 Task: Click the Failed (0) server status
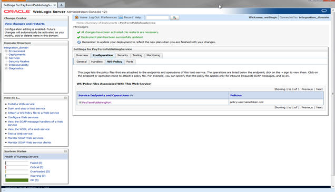(36, 163)
